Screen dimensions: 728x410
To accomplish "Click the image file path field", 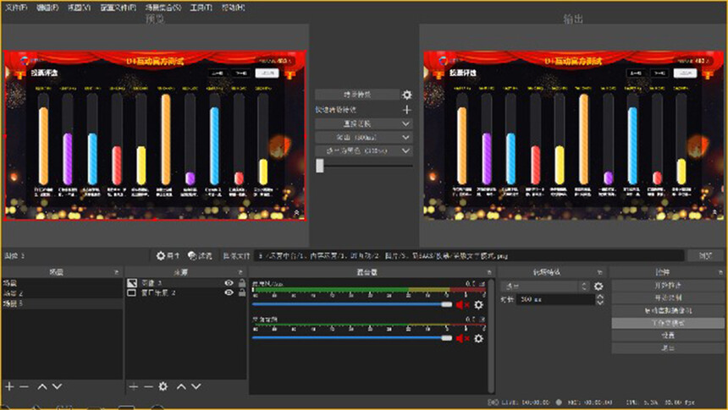I will [469, 255].
